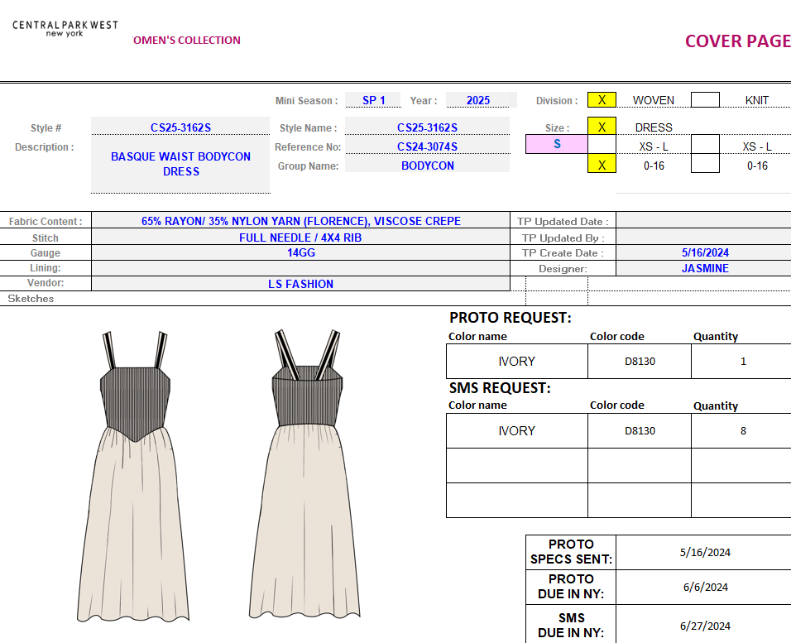Click the Mini Season value SP 1
The height and width of the screenshot is (643, 791).
[x=373, y=100]
